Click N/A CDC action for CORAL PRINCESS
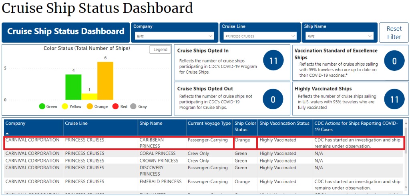Screen dimensions: 410x196 (x=319, y=154)
